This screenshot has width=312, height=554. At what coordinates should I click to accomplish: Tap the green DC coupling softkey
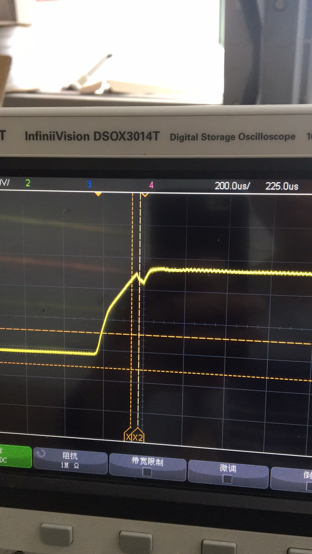click(15, 456)
